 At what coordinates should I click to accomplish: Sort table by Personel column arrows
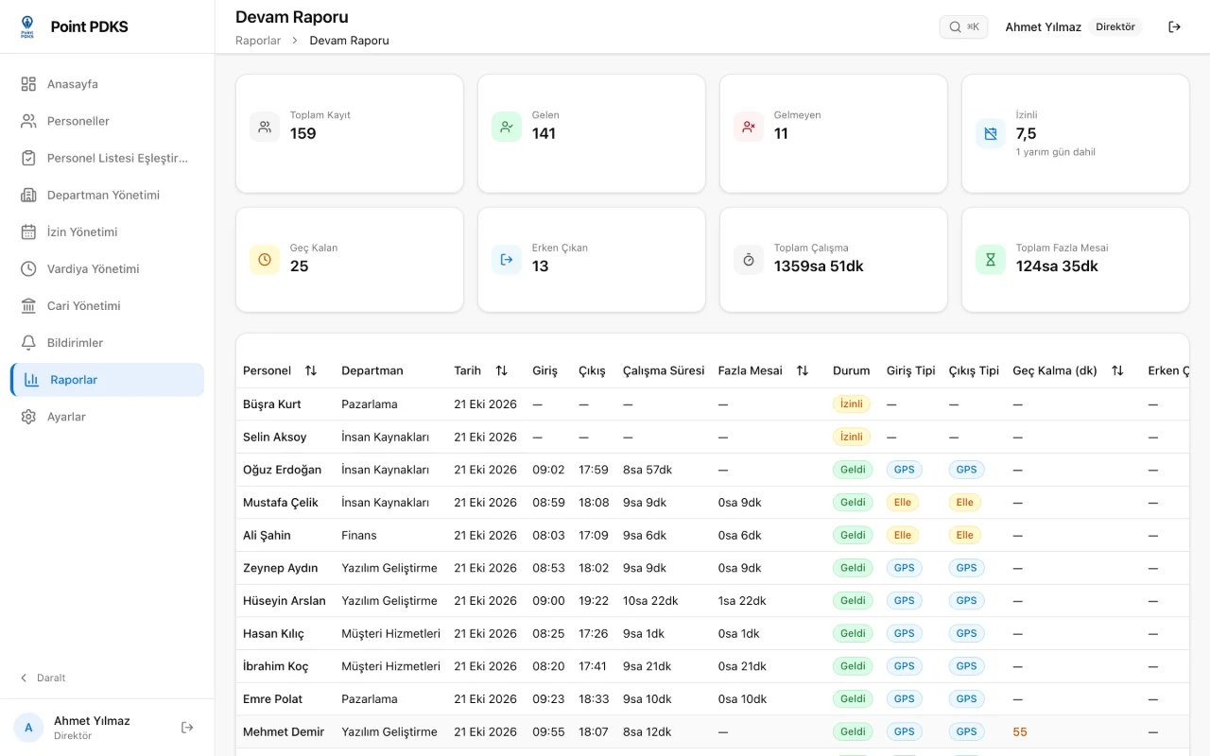[311, 370]
